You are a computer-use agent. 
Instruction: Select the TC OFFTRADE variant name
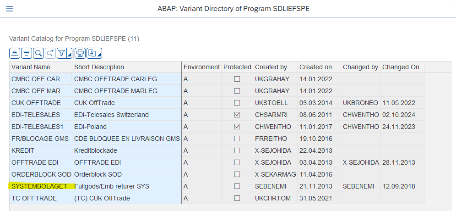[x=34, y=198]
